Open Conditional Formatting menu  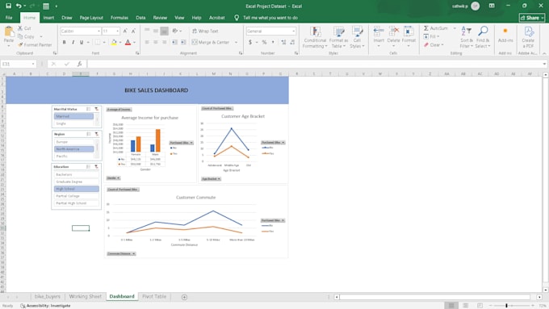coord(315,37)
